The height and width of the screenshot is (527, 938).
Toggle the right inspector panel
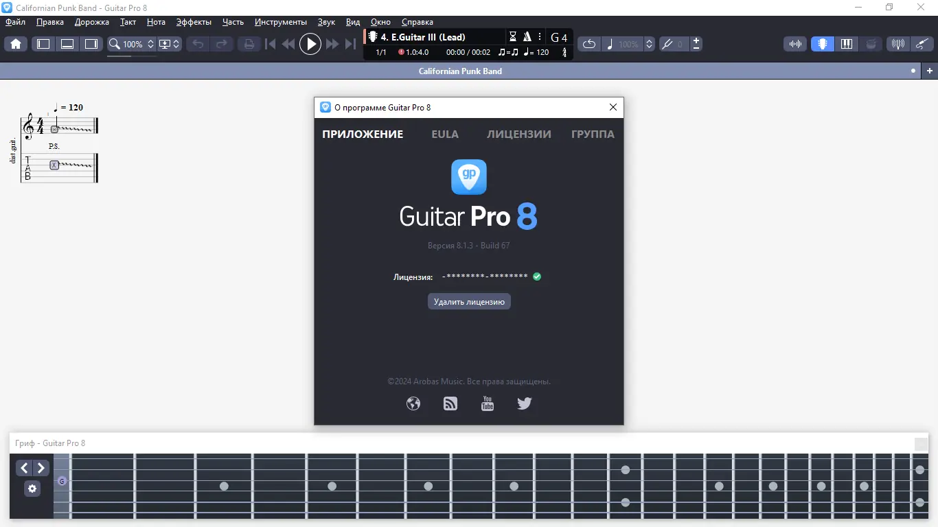pyautogui.click(x=91, y=44)
